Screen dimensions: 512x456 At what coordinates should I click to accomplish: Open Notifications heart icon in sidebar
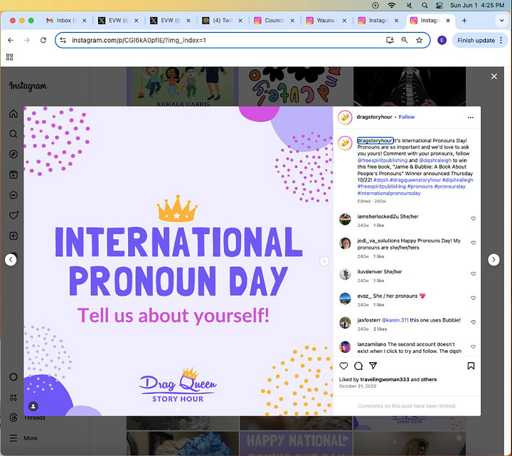[14, 216]
